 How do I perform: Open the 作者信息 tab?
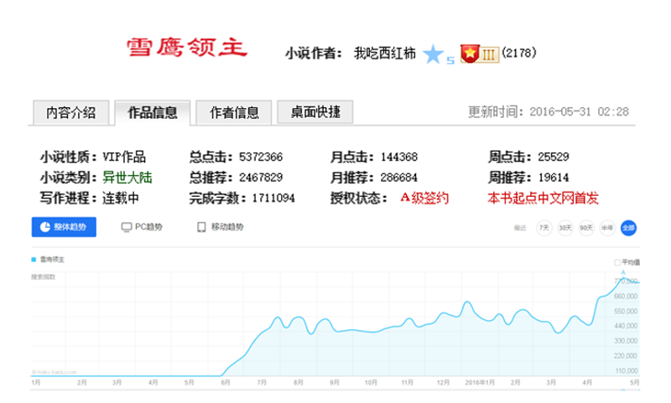pyautogui.click(x=234, y=112)
